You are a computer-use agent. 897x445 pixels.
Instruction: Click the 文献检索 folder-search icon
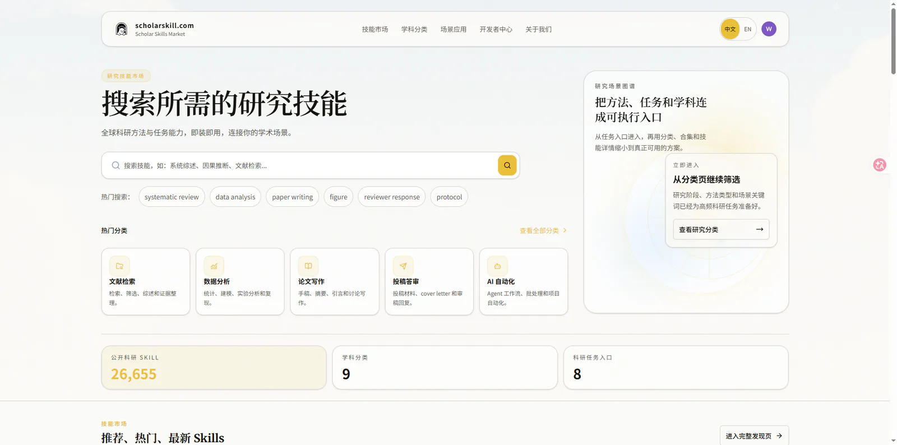point(119,266)
